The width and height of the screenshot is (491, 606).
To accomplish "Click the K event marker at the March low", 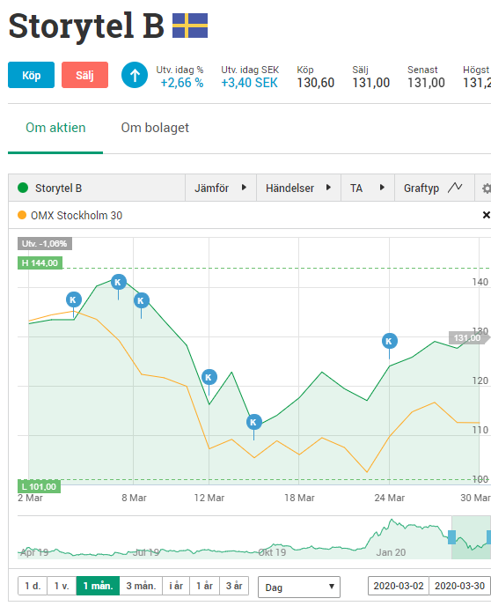I will 254,422.
